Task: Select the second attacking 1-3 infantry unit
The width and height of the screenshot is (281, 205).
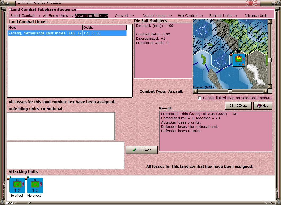Action: click(35, 185)
